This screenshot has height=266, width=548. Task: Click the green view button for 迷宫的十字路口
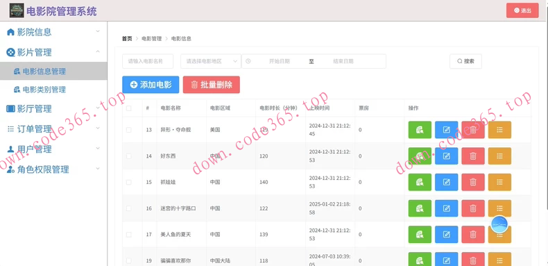[x=420, y=208]
